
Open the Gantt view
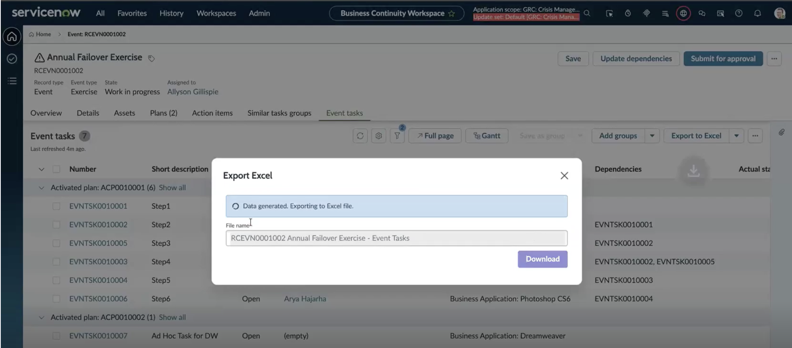tap(487, 136)
